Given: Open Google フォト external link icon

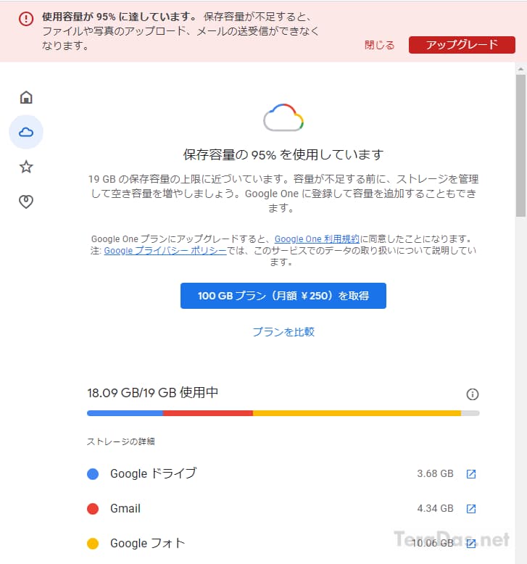Looking at the screenshot, I should click(x=471, y=543).
